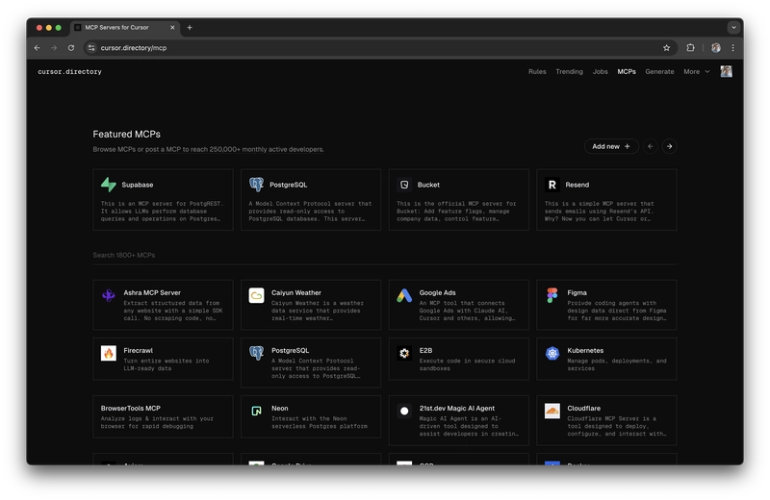Screen dimensions: 770x500
Task: Click the Neon logo icon
Action: 256,412
